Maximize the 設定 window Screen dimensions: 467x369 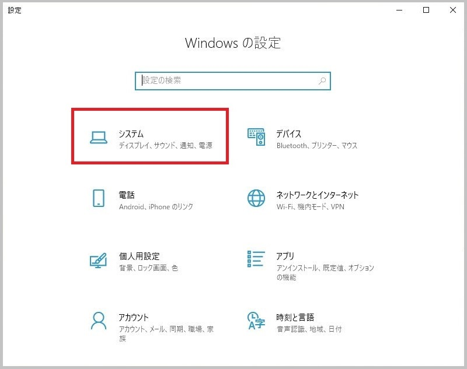click(426, 10)
